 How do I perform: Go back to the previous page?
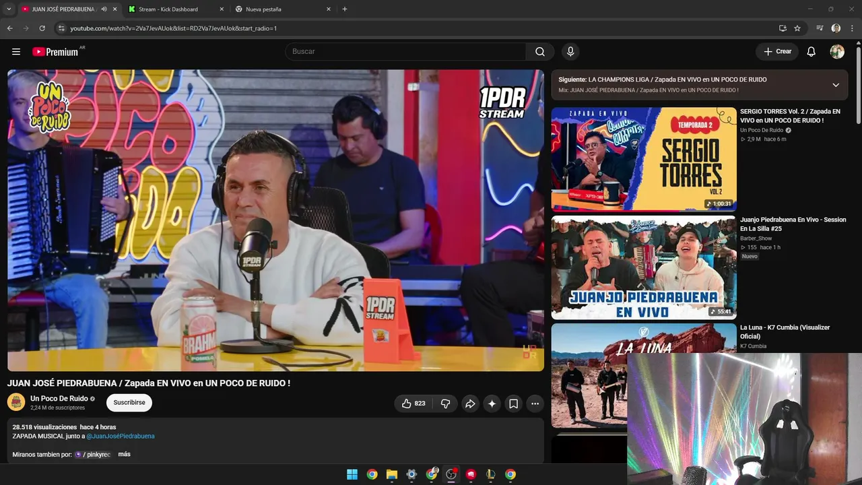click(x=10, y=28)
